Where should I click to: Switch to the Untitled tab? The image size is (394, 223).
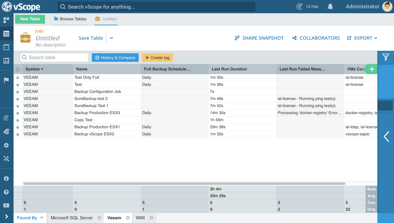pos(106,19)
